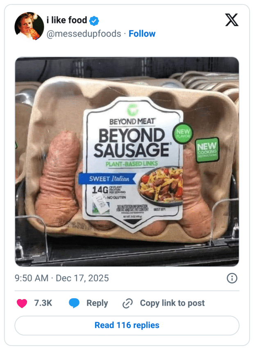Click the 7.3K likes count

coord(43,303)
